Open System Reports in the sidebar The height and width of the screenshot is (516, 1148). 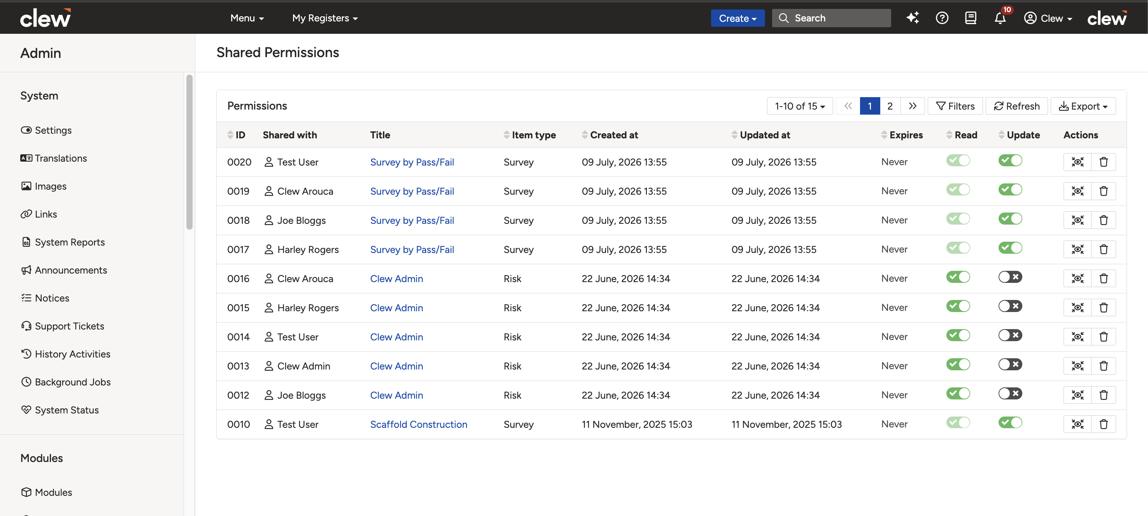click(63, 242)
